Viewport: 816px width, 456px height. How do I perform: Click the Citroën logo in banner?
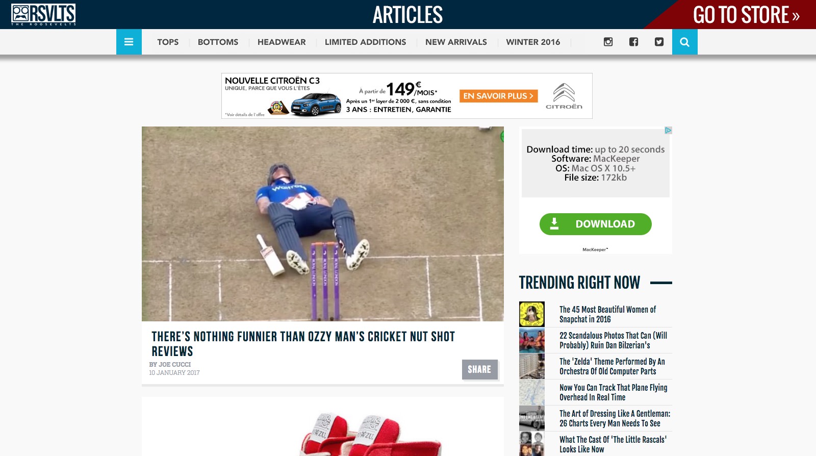pyautogui.click(x=564, y=96)
